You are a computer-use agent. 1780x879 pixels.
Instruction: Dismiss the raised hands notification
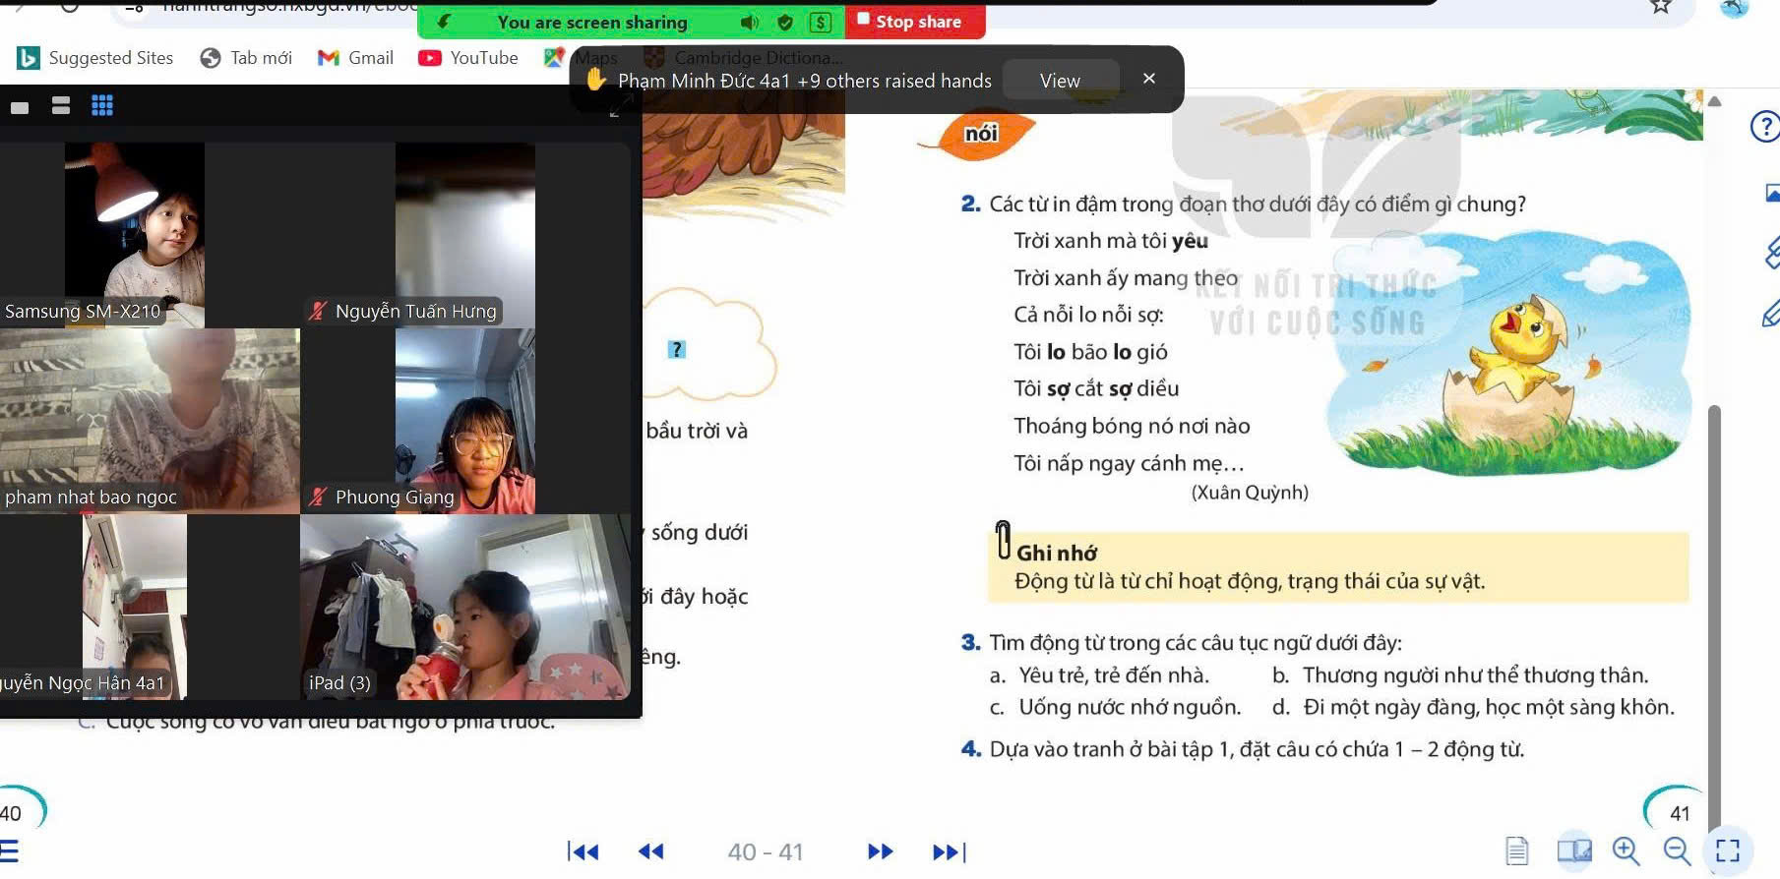point(1148,79)
